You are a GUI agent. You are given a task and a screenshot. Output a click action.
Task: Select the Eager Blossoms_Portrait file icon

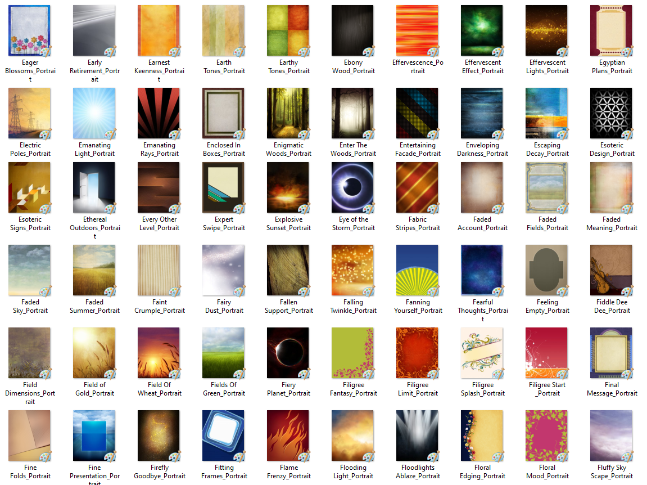coord(30,30)
